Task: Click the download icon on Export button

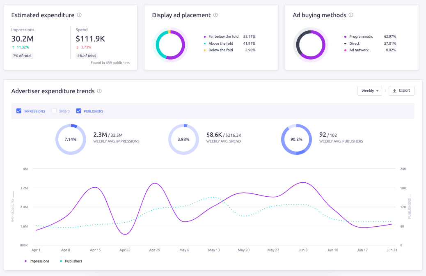Action: pyautogui.click(x=394, y=91)
